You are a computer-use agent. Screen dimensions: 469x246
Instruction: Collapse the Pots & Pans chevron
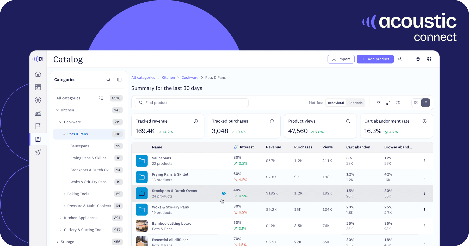pos(64,134)
